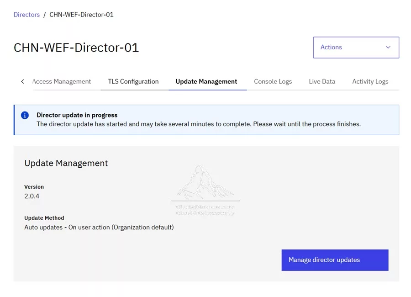Click the Manage director updates button
This screenshot has width=411, height=297.
pyautogui.click(x=335, y=260)
